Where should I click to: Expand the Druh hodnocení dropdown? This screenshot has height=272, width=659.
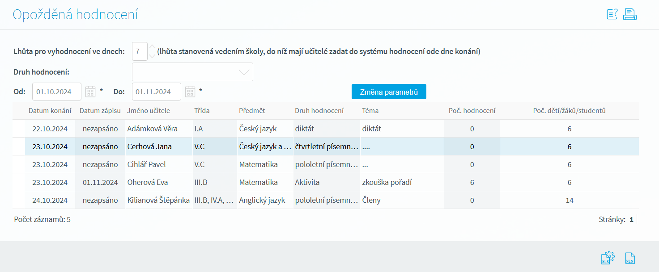tap(192, 72)
